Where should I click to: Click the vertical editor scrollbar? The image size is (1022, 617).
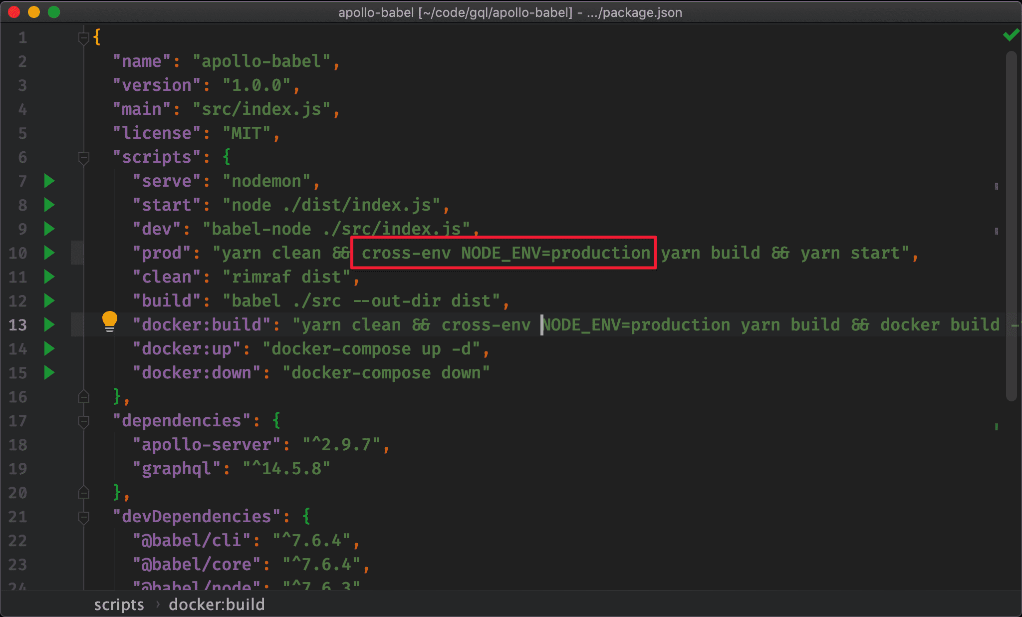[x=1011, y=226]
